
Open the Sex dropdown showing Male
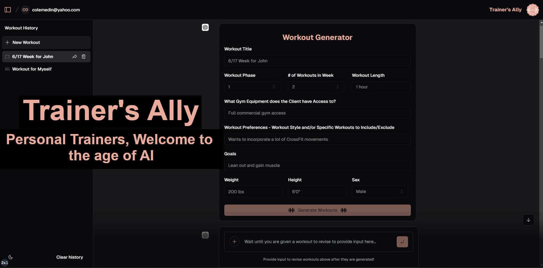point(380,192)
